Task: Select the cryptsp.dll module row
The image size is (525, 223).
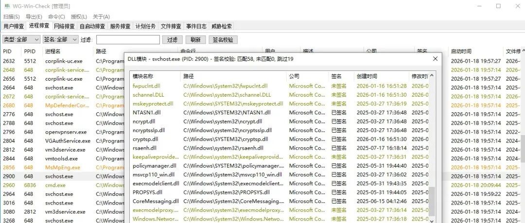Action: [x=280, y=139]
